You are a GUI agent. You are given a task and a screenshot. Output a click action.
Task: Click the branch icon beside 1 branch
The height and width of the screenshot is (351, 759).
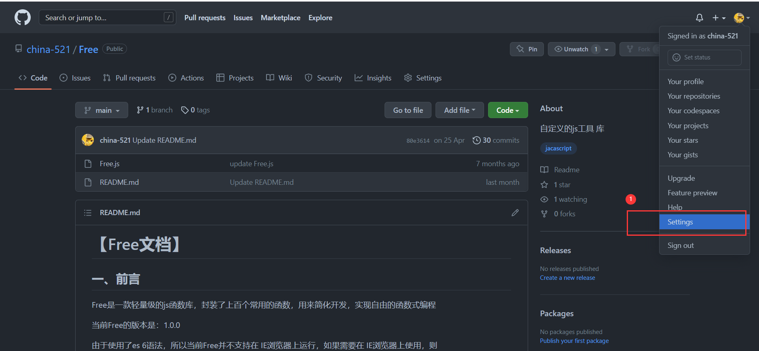click(x=140, y=110)
